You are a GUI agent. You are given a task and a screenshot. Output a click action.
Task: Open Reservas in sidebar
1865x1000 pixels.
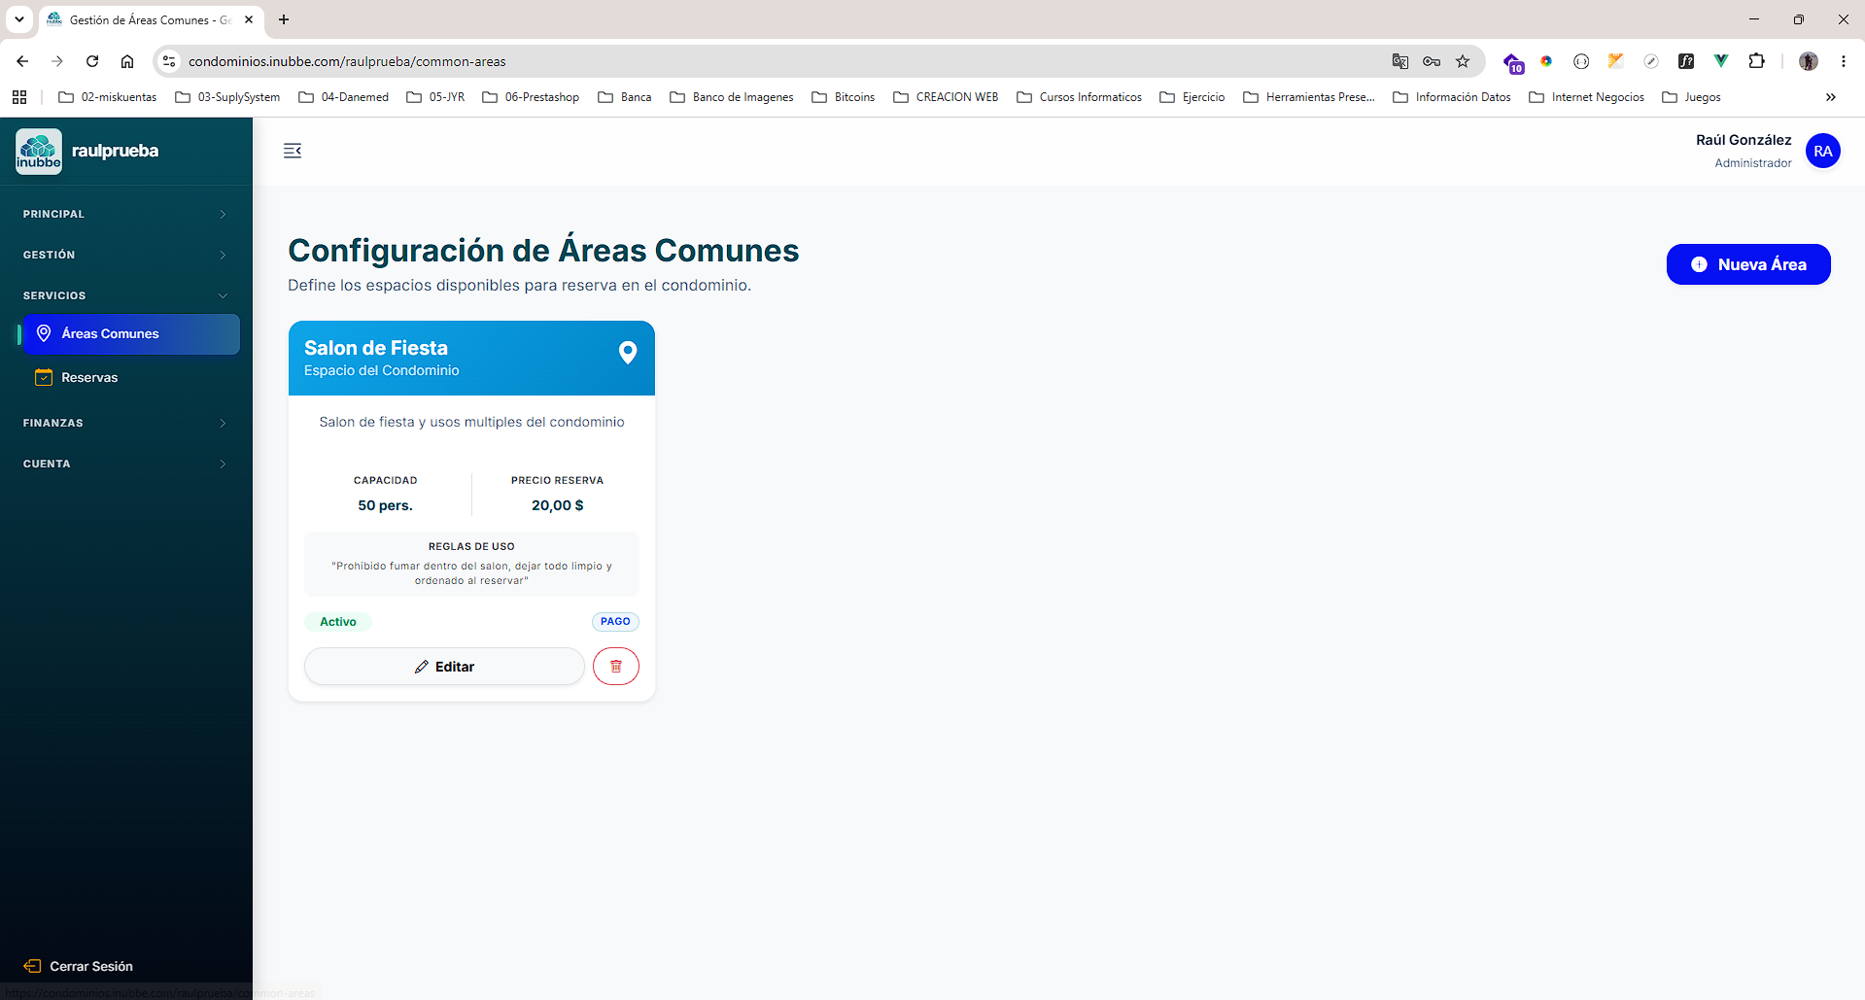[131, 377]
